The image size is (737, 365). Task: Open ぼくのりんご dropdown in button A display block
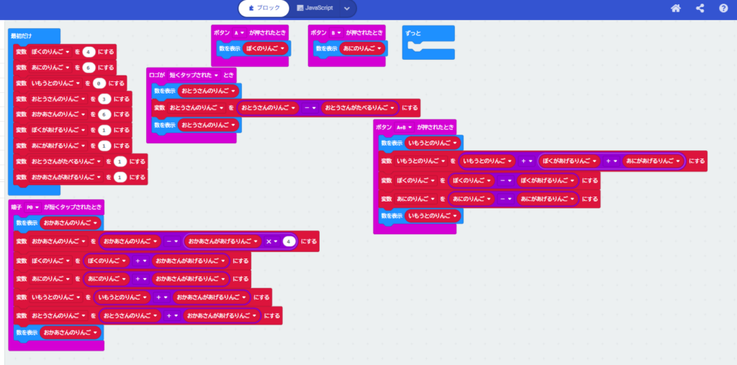click(x=266, y=48)
